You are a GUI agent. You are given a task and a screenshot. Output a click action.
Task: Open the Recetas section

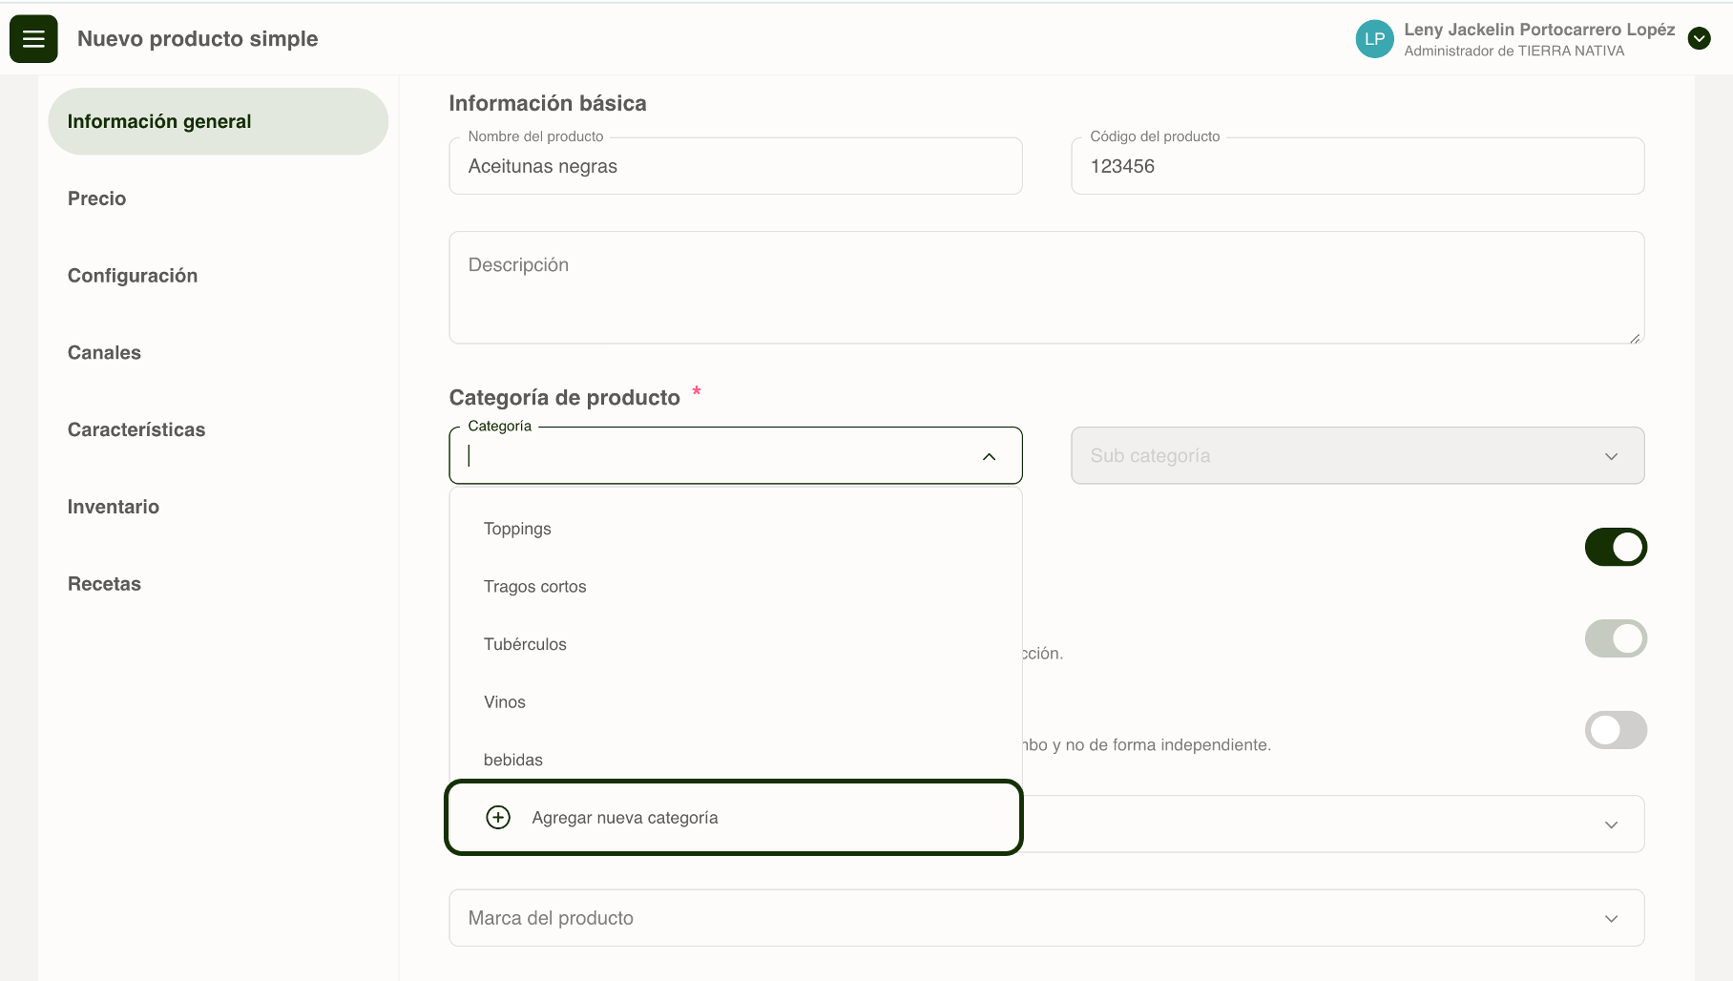coord(104,584)
